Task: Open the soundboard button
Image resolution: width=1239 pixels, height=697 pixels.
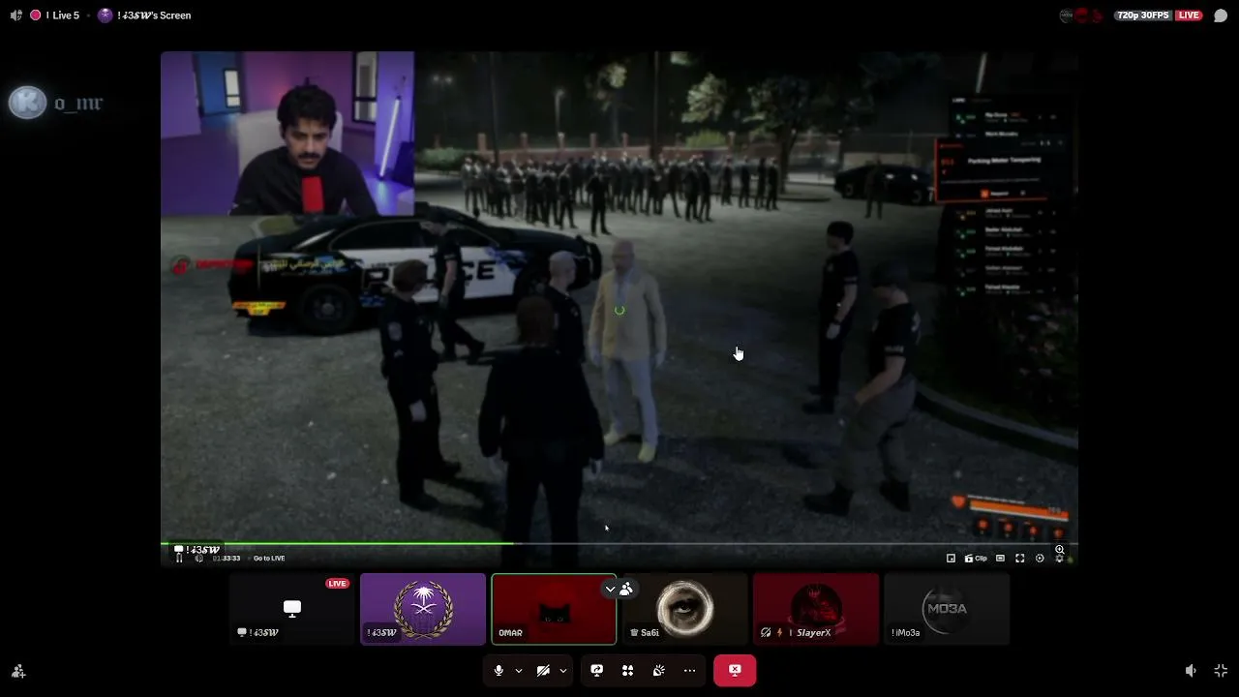Action: coord(659,670)
